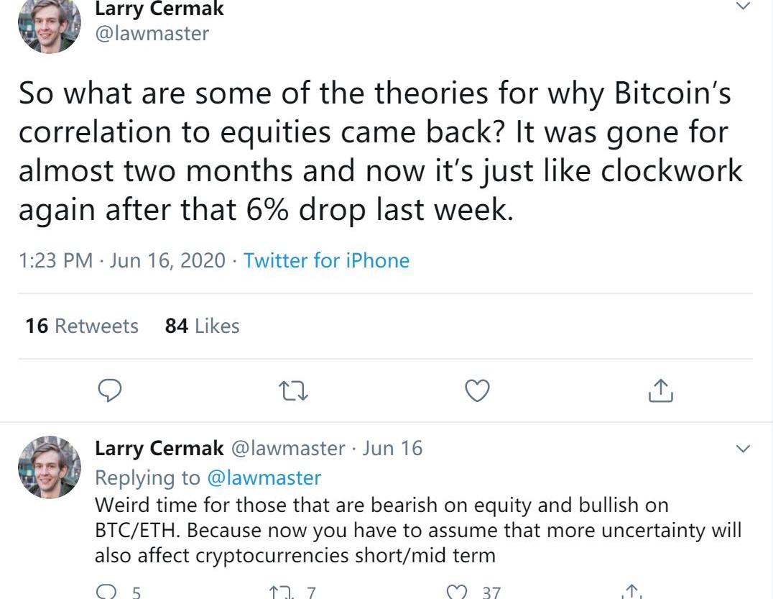This screenshot has width=773, height=599.
Task: Reply to the main Bitcoin correlation tweet
Action: (108, 390)
